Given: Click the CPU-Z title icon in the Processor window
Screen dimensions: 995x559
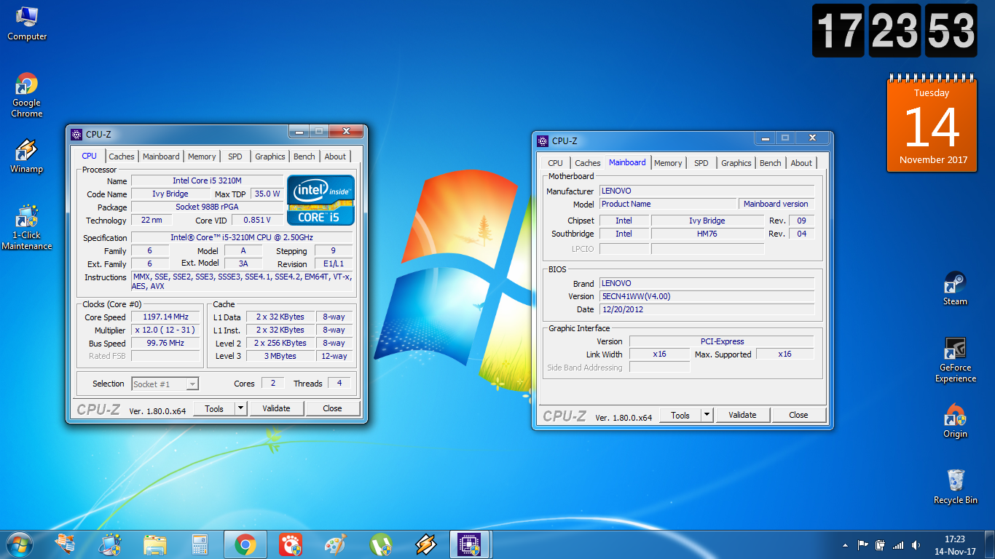Looking at the screenshot, I should [76, 134].
